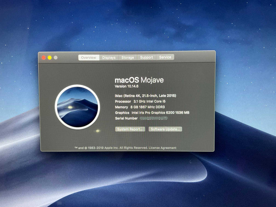Click the red close window button
The image size is (276, 207).
coord(43,58)
